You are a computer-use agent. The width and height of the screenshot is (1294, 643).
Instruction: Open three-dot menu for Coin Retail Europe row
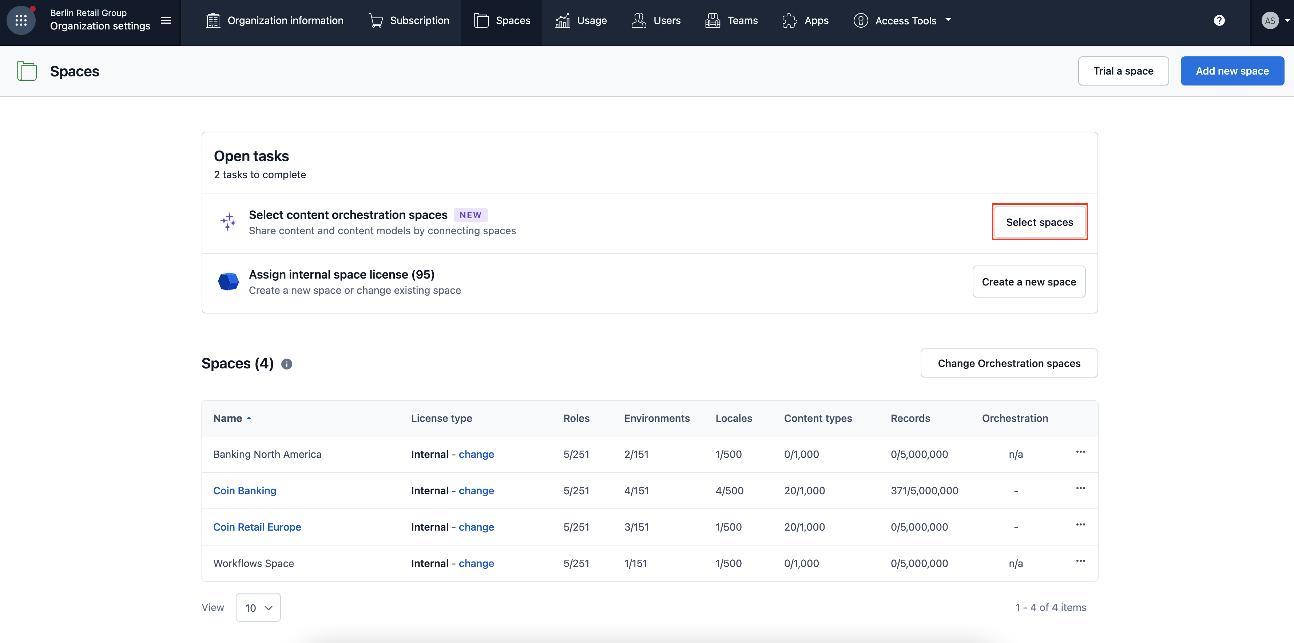click(x=1080, y=525)
